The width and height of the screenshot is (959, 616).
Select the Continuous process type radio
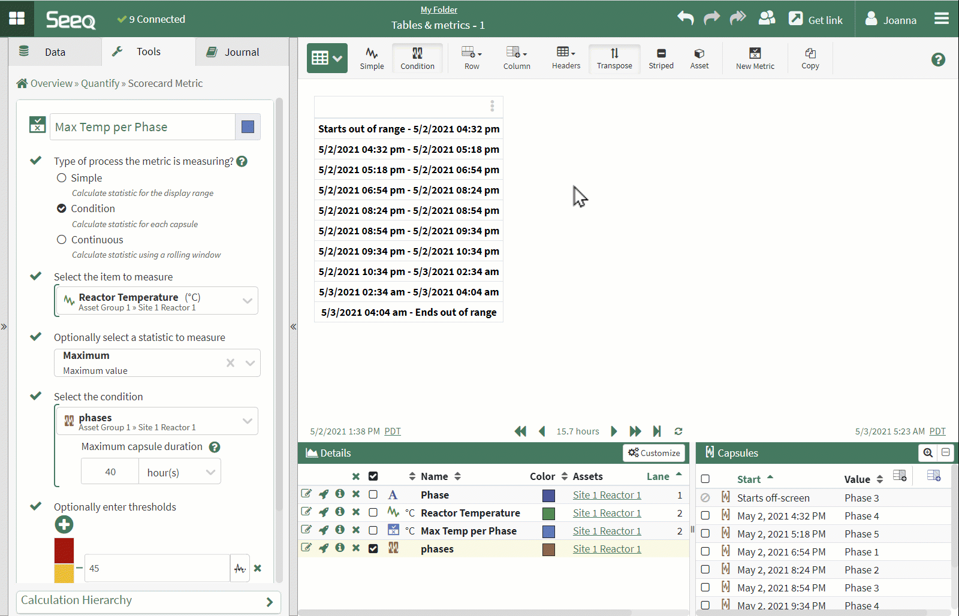coord(62,240)
